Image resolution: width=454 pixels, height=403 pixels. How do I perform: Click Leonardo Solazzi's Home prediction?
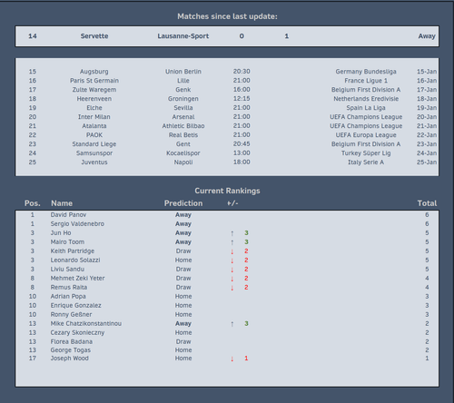(183, 260)
